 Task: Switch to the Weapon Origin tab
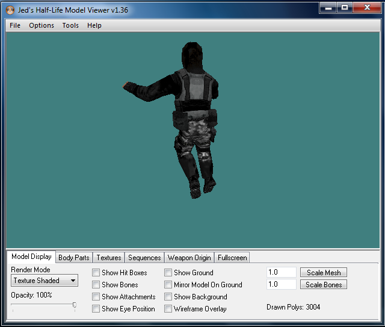[189, 258]
